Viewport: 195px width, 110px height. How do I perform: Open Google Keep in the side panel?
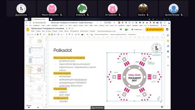(168, 41)
